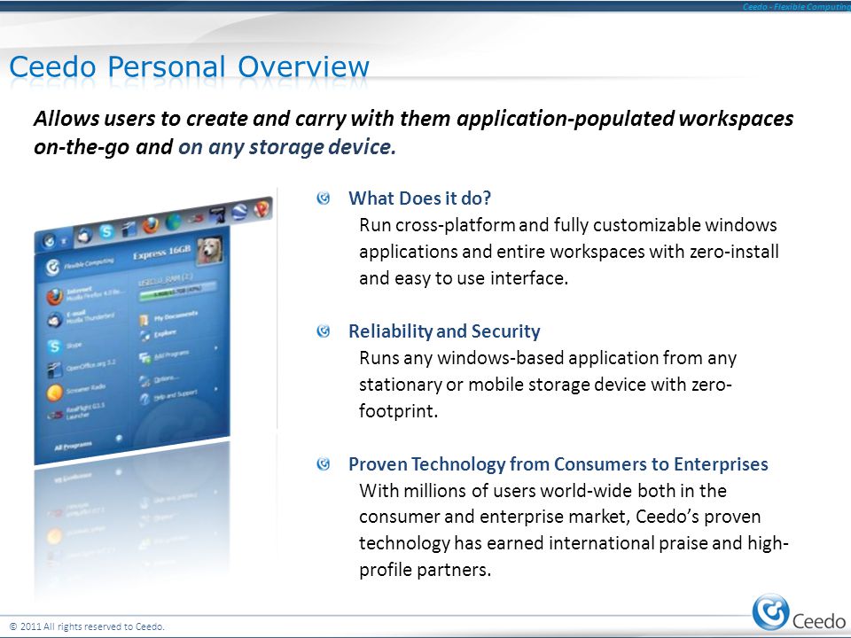Viewport: 851px width, 638px height.
Task: Click the My Documents folder icon
Action: [x=144, y=321]
